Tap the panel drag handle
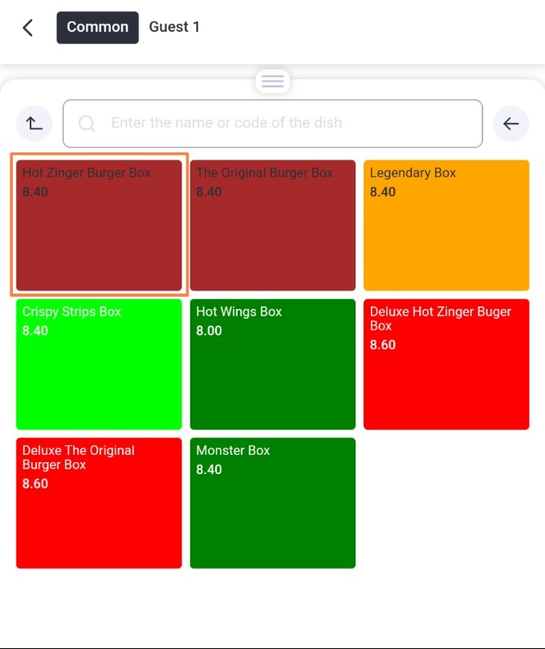 tap(273, 81)
